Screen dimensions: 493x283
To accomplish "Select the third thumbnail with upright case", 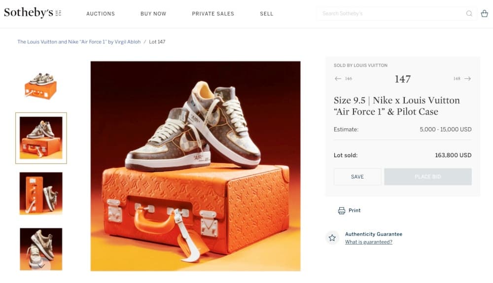I will coord(41,193).
